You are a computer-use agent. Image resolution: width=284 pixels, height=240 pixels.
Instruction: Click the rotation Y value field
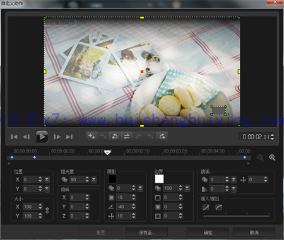[77, 207]
